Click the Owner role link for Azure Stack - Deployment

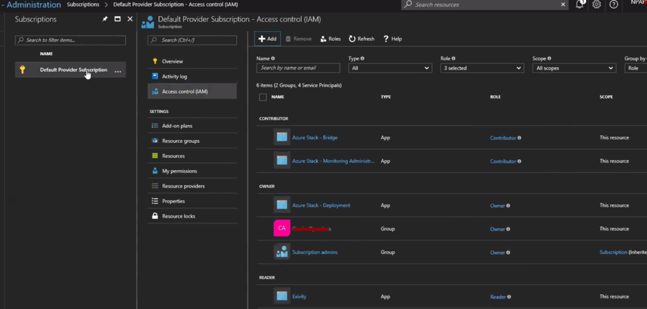[x=498, y=205]
